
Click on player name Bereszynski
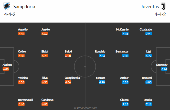click(x=26, y=100)
